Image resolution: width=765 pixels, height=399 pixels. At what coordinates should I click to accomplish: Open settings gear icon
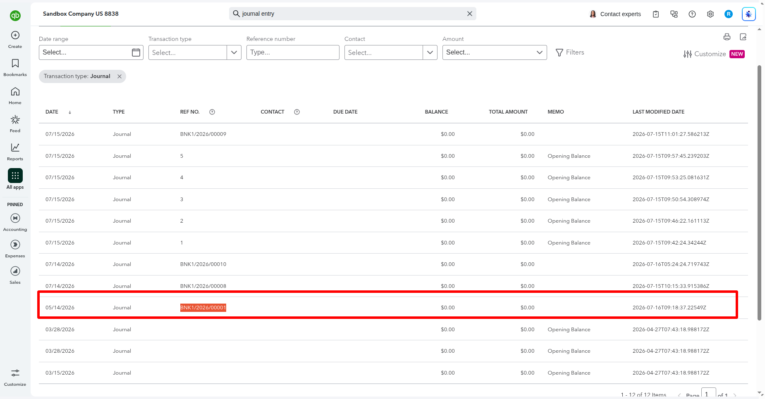point(710,14)
